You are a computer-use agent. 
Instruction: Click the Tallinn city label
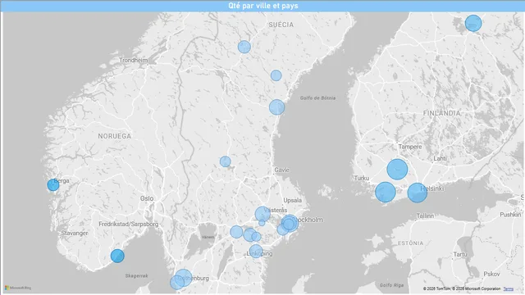click(x=425, y=216)
